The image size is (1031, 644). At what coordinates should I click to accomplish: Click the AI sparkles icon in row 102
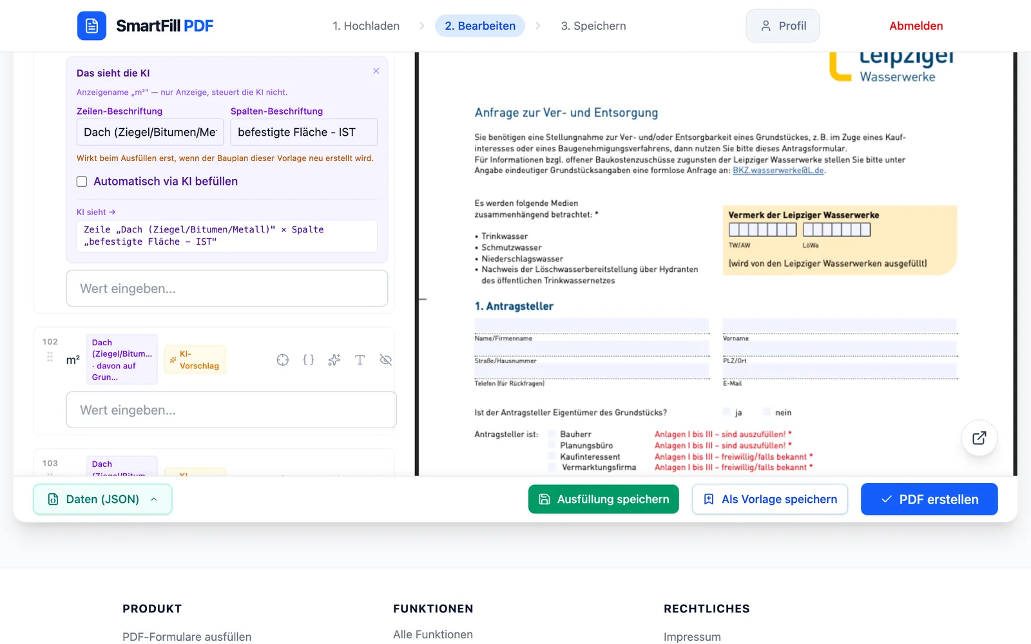pos(334,360)
